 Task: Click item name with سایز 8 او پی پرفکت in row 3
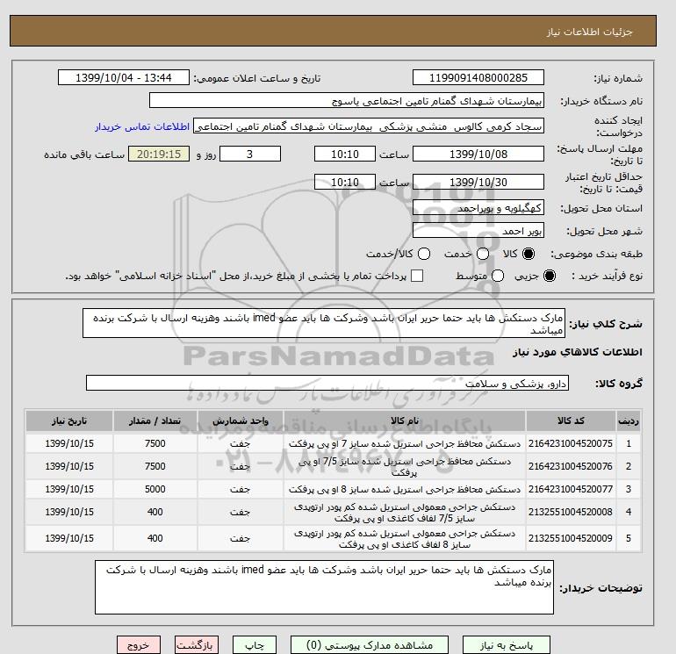[x=405, y=489]
